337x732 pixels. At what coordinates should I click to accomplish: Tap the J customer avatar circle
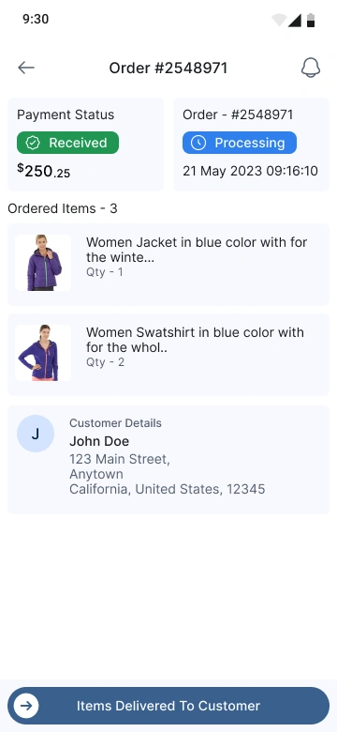pyautogui.click(x=36, y=434)
